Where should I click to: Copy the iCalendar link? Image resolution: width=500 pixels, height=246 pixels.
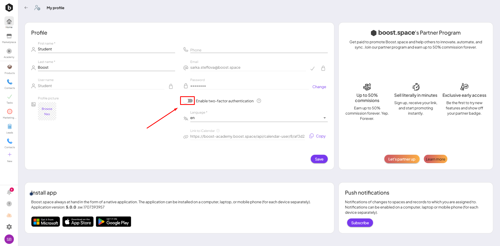coord(318,136)
